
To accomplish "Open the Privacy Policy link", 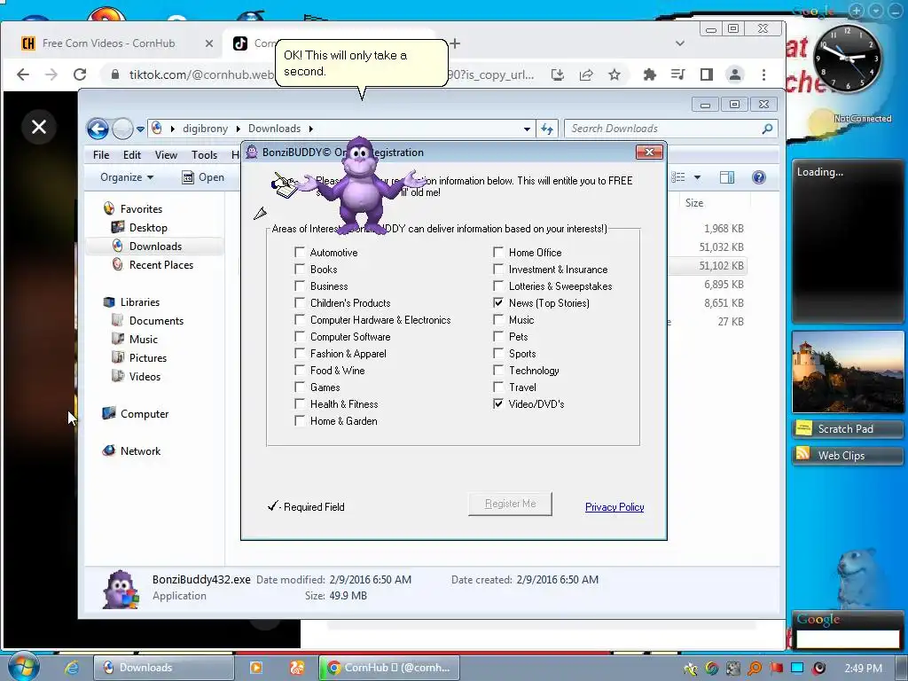I will (614, 506).
